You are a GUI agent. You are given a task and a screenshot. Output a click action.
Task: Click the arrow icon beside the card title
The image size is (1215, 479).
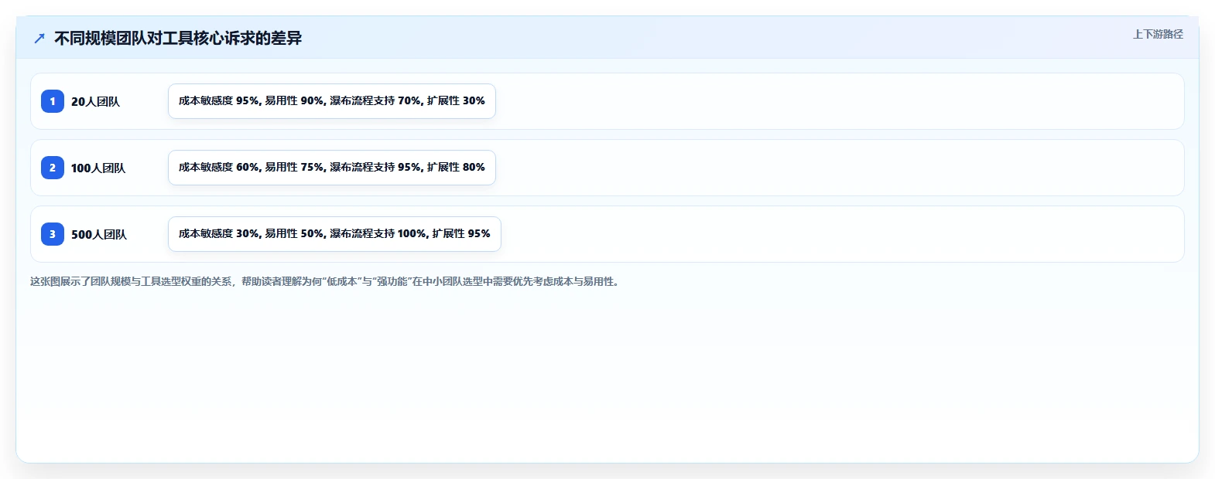pos(39,38)
